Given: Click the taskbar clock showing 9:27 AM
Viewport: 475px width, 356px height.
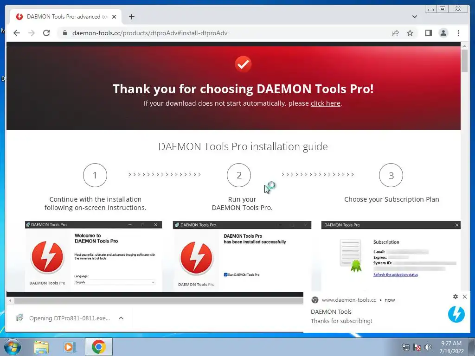Looking at the screenshot, I should point(451,347).
